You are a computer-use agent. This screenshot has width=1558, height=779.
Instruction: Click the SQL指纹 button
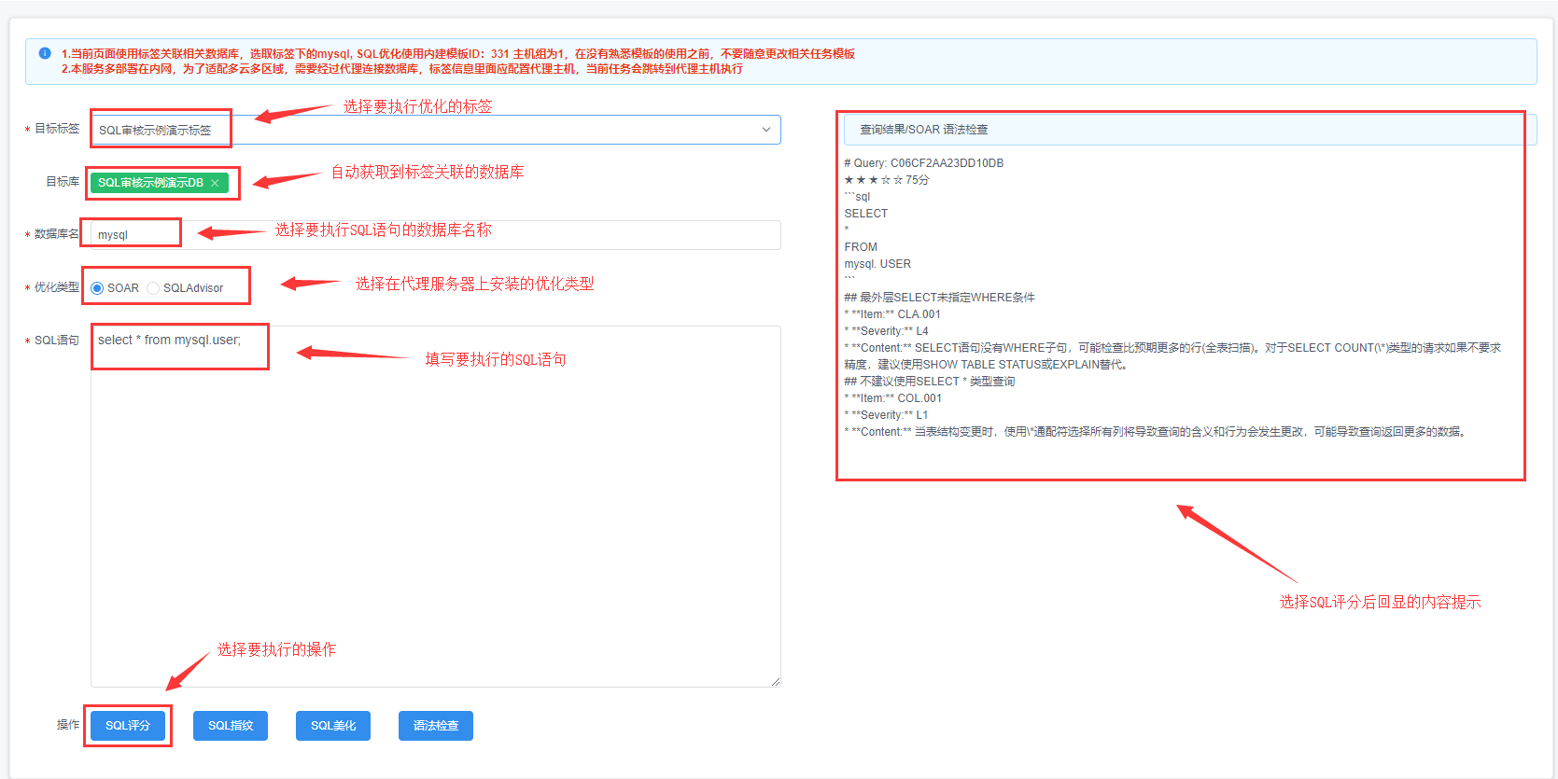pos(231,726)
